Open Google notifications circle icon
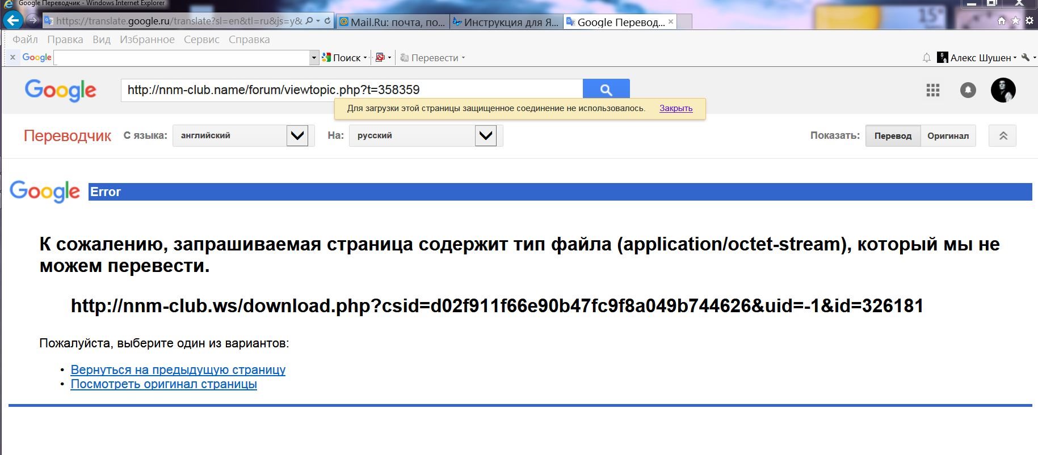Image resolution: width=1038 pixels, height=455 pixels. [x=968, y=90]
